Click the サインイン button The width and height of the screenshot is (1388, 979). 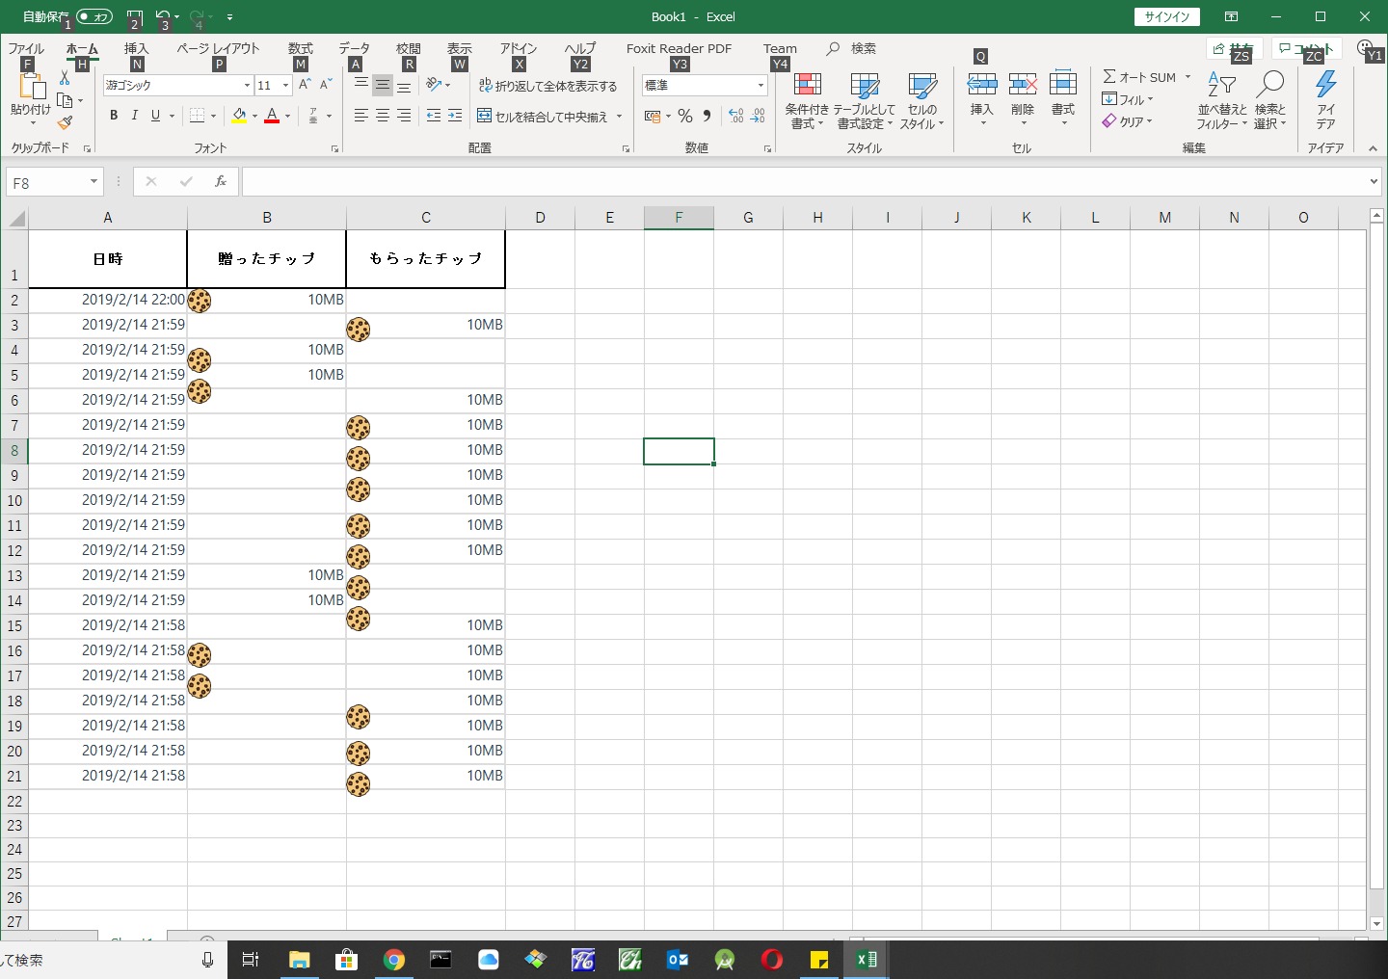click(x=1167, y=16)
